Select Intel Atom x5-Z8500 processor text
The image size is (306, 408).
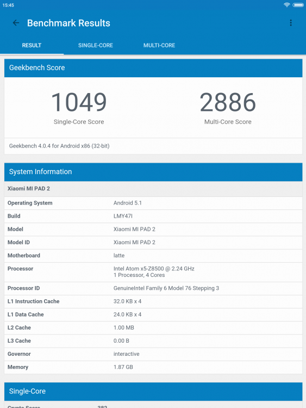[x=154, y=269]
